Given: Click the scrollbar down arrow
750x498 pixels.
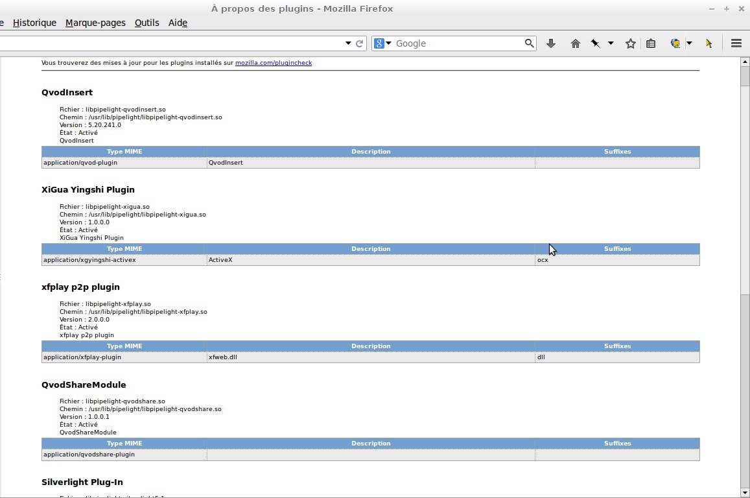Looking at the screenshot, I should tap(745, 493).
